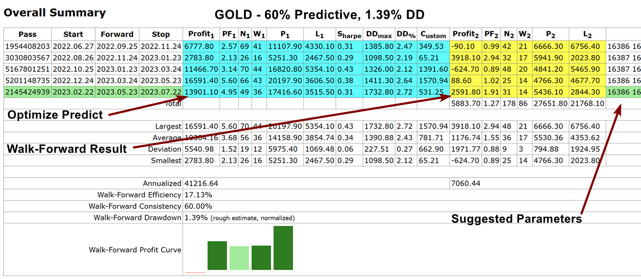Image resolution: width=641 pixels, height=279 pixels.
Task: Select the Pass column header
Action: 27,34
